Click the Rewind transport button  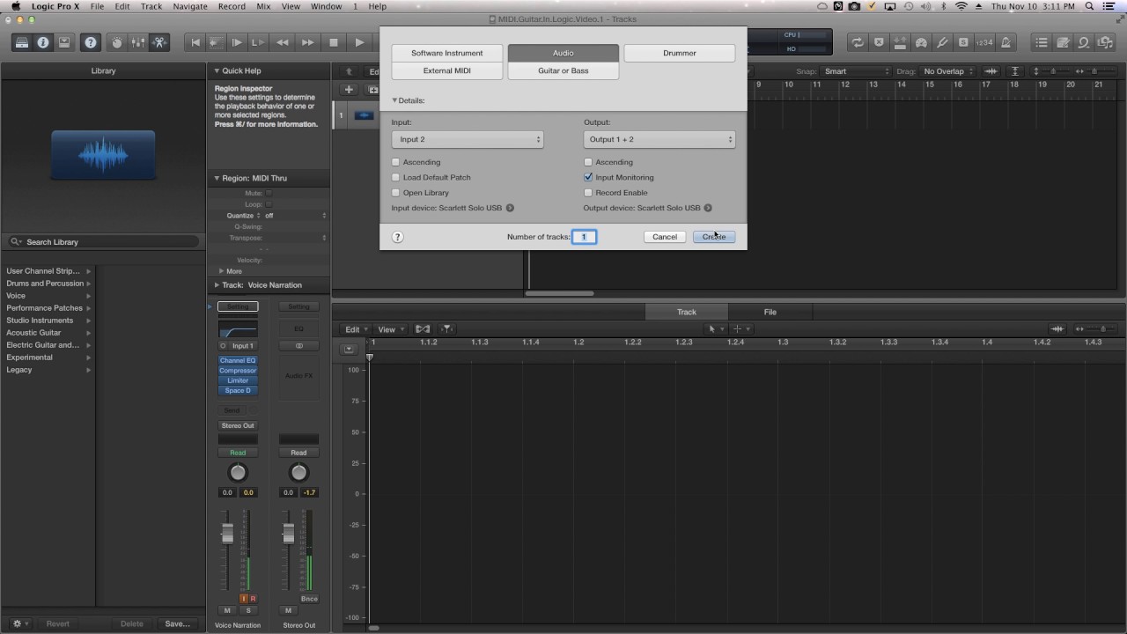pyautogui.click(x=282, y=42)
